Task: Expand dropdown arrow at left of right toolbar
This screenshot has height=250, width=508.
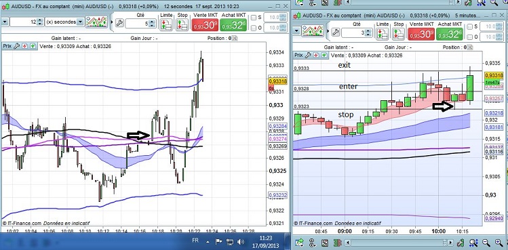Action: tap(296, 31)
